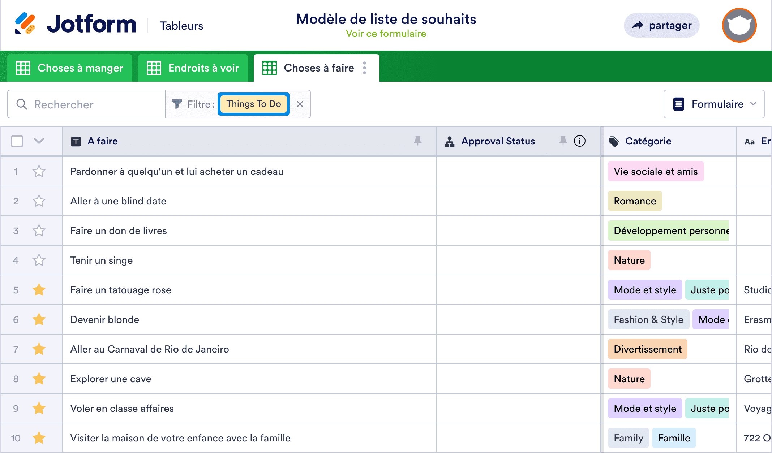This screenshot has width=772, height=453.
Task: Click the Jotform logo
Action: 76,24
